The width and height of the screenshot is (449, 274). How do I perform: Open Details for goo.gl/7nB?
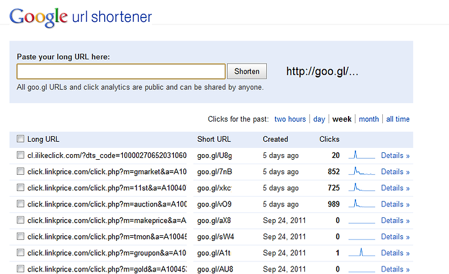(x=395, y=172)
